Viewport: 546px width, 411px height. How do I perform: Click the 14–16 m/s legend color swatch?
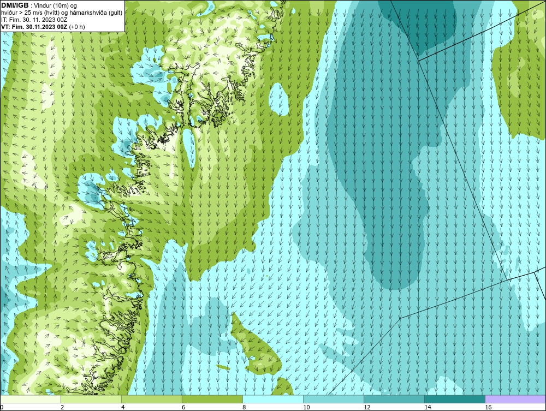pyautogui.click(x=455, y=399)
